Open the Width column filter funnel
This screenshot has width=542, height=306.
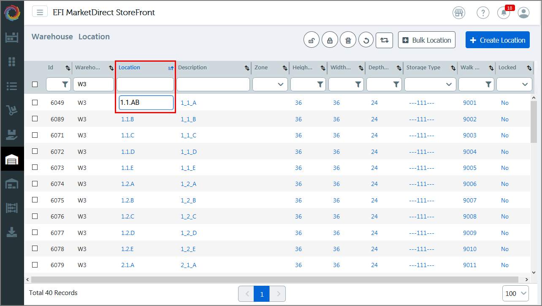[x=358, y=85]
